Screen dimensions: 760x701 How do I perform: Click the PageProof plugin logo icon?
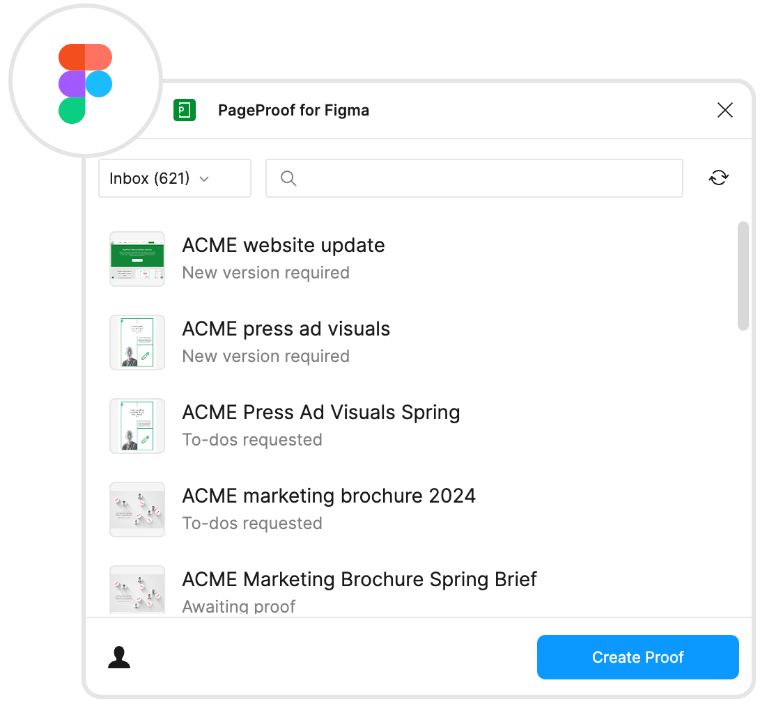point(185,110)
